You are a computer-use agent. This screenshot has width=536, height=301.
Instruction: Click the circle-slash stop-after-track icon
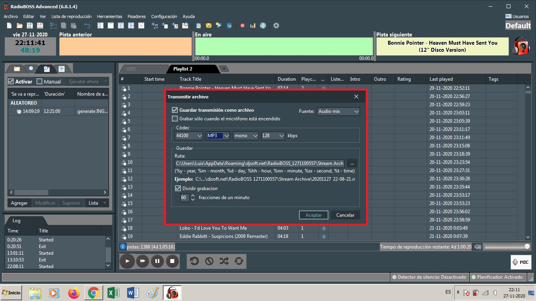(x=209, y=261)
